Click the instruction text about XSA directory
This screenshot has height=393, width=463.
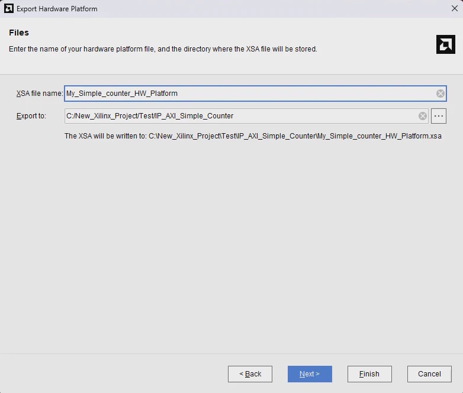(163, 49)
